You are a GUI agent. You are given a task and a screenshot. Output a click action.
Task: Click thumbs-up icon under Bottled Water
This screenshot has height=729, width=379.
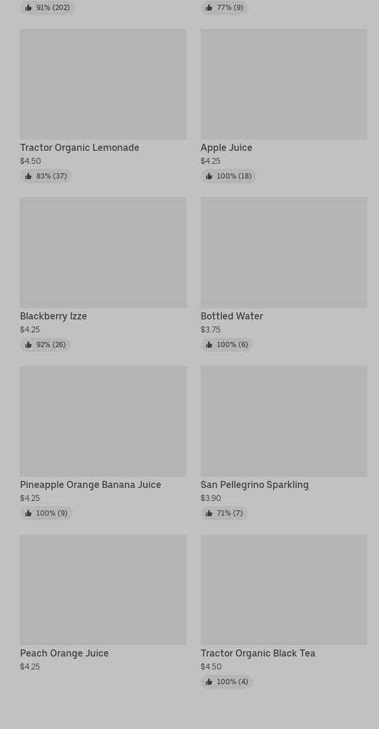[x=209, y=345]
